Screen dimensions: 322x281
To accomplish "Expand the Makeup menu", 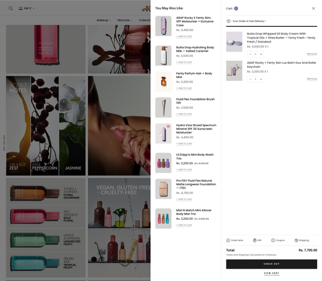I will pyautogui.click(x=104, y=20).
